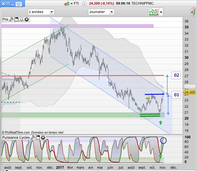Click the dark blue horizontal line near 24
Image resolution: width=197 pixels, height=171 pixels.
[155, 94]
